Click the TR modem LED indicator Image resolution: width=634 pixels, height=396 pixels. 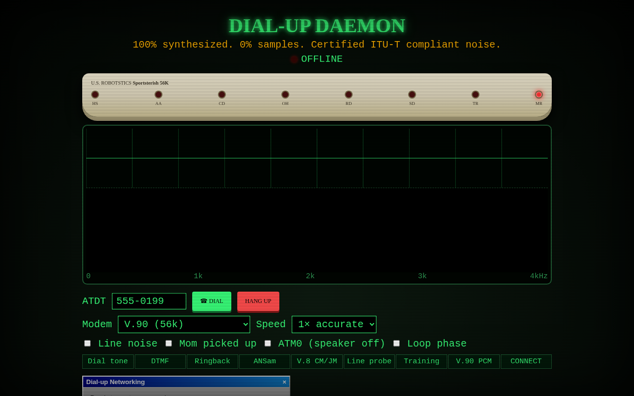[x=475, y=95]
